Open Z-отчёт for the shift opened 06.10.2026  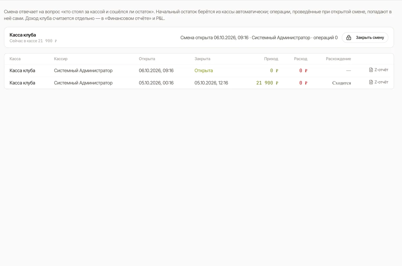(378, 70)
